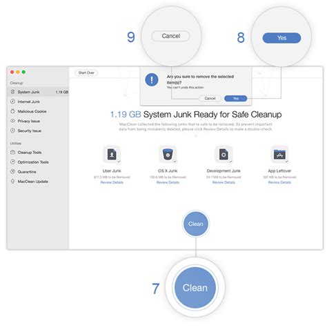Image resolution: width=327 pixels, height=330 pixels.
Task: Click the User Junk category icon
Action: 112,154
